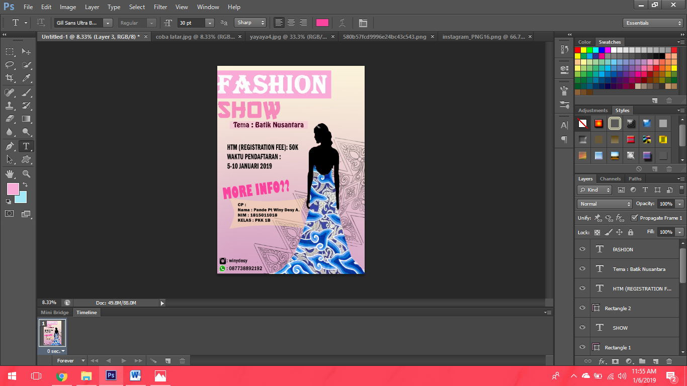The width and height of the screenshot is (687, 386).
Task: Create warped text from options bar
Action: (x=342, y=23)
